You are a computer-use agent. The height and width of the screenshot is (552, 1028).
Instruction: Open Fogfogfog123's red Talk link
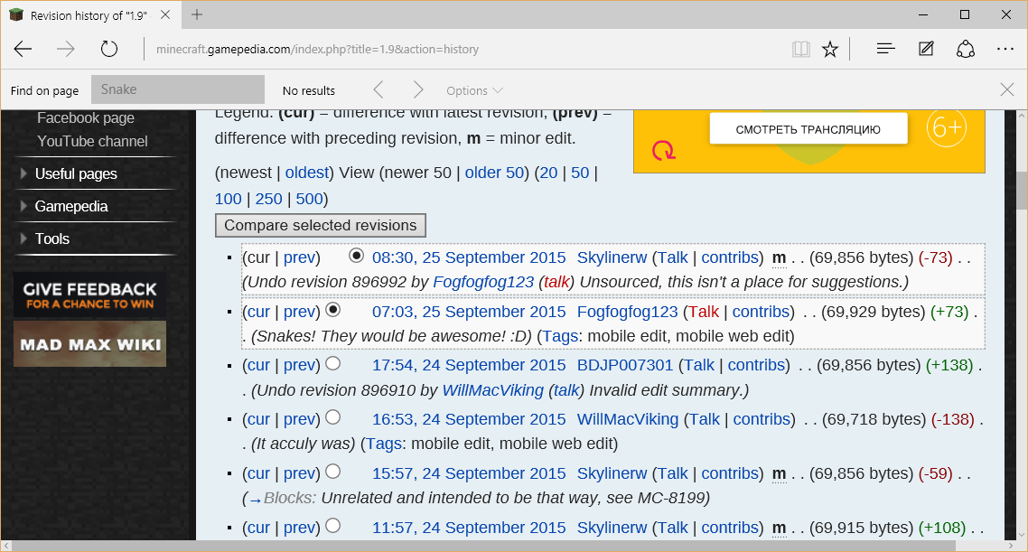point(704,312)
